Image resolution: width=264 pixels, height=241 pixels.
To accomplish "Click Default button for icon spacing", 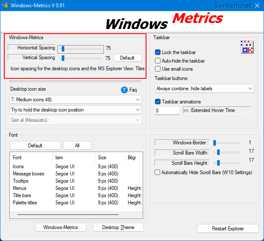I will pos(127,58).
